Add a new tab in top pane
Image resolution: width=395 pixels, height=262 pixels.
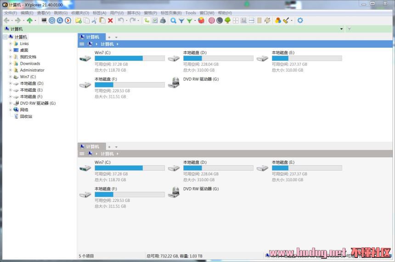109,37
